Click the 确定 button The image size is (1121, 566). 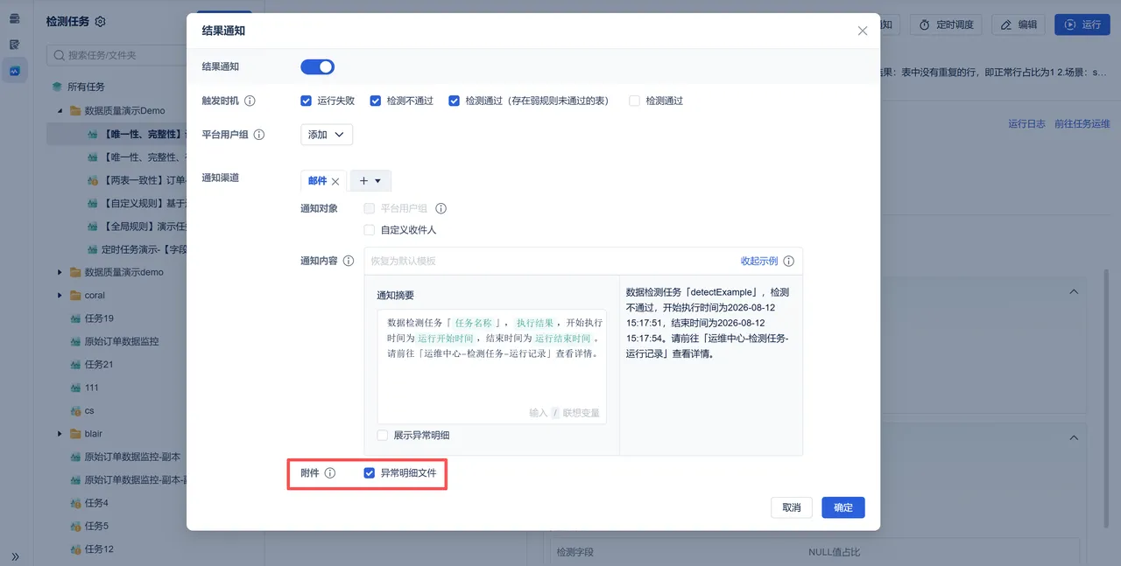[x=843, y=507]
